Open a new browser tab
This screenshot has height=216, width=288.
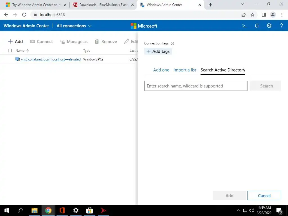tap(210, 5)
